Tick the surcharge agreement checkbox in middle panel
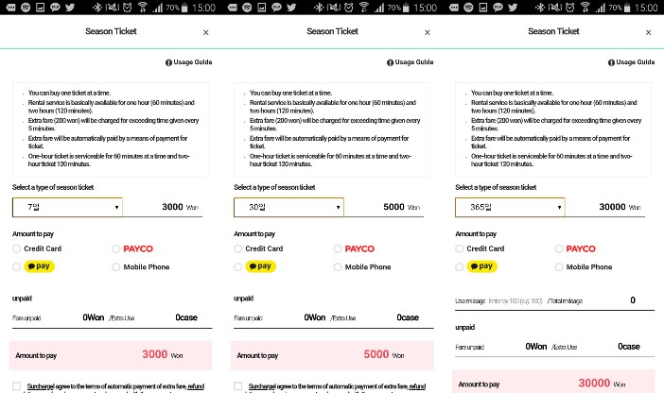The width and height of the screenshot is (664, 393). click(238, 385)
